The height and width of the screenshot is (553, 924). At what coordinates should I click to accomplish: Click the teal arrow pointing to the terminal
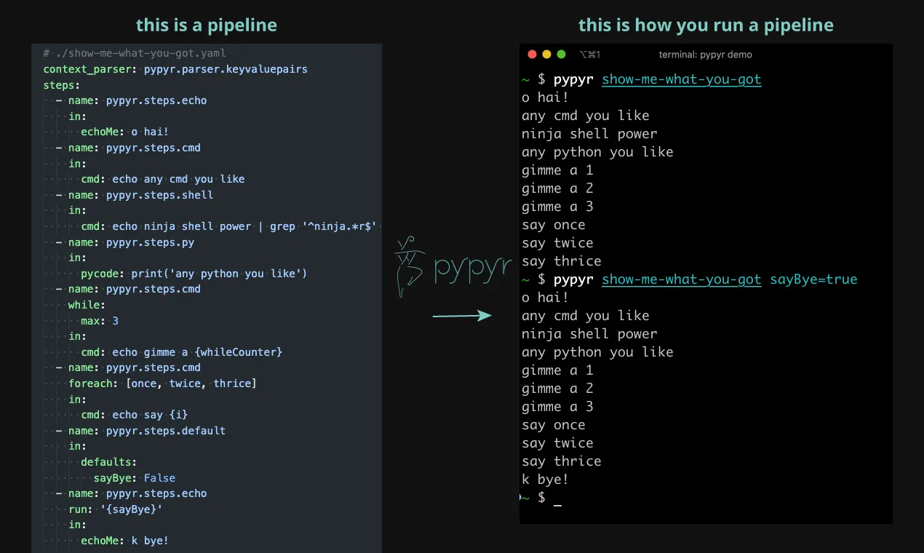[x=462, y=315]
